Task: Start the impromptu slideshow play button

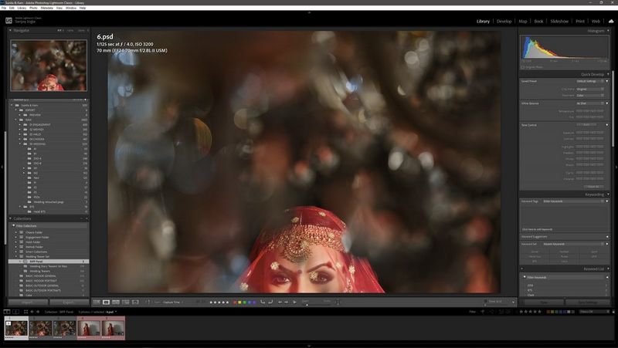Action: coord(295,302)
